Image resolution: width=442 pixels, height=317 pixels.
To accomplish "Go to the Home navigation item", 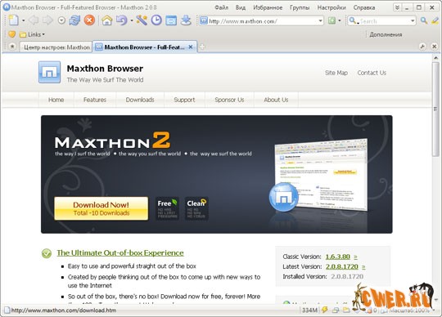I will pyautogui.click(x=56, y=100).
